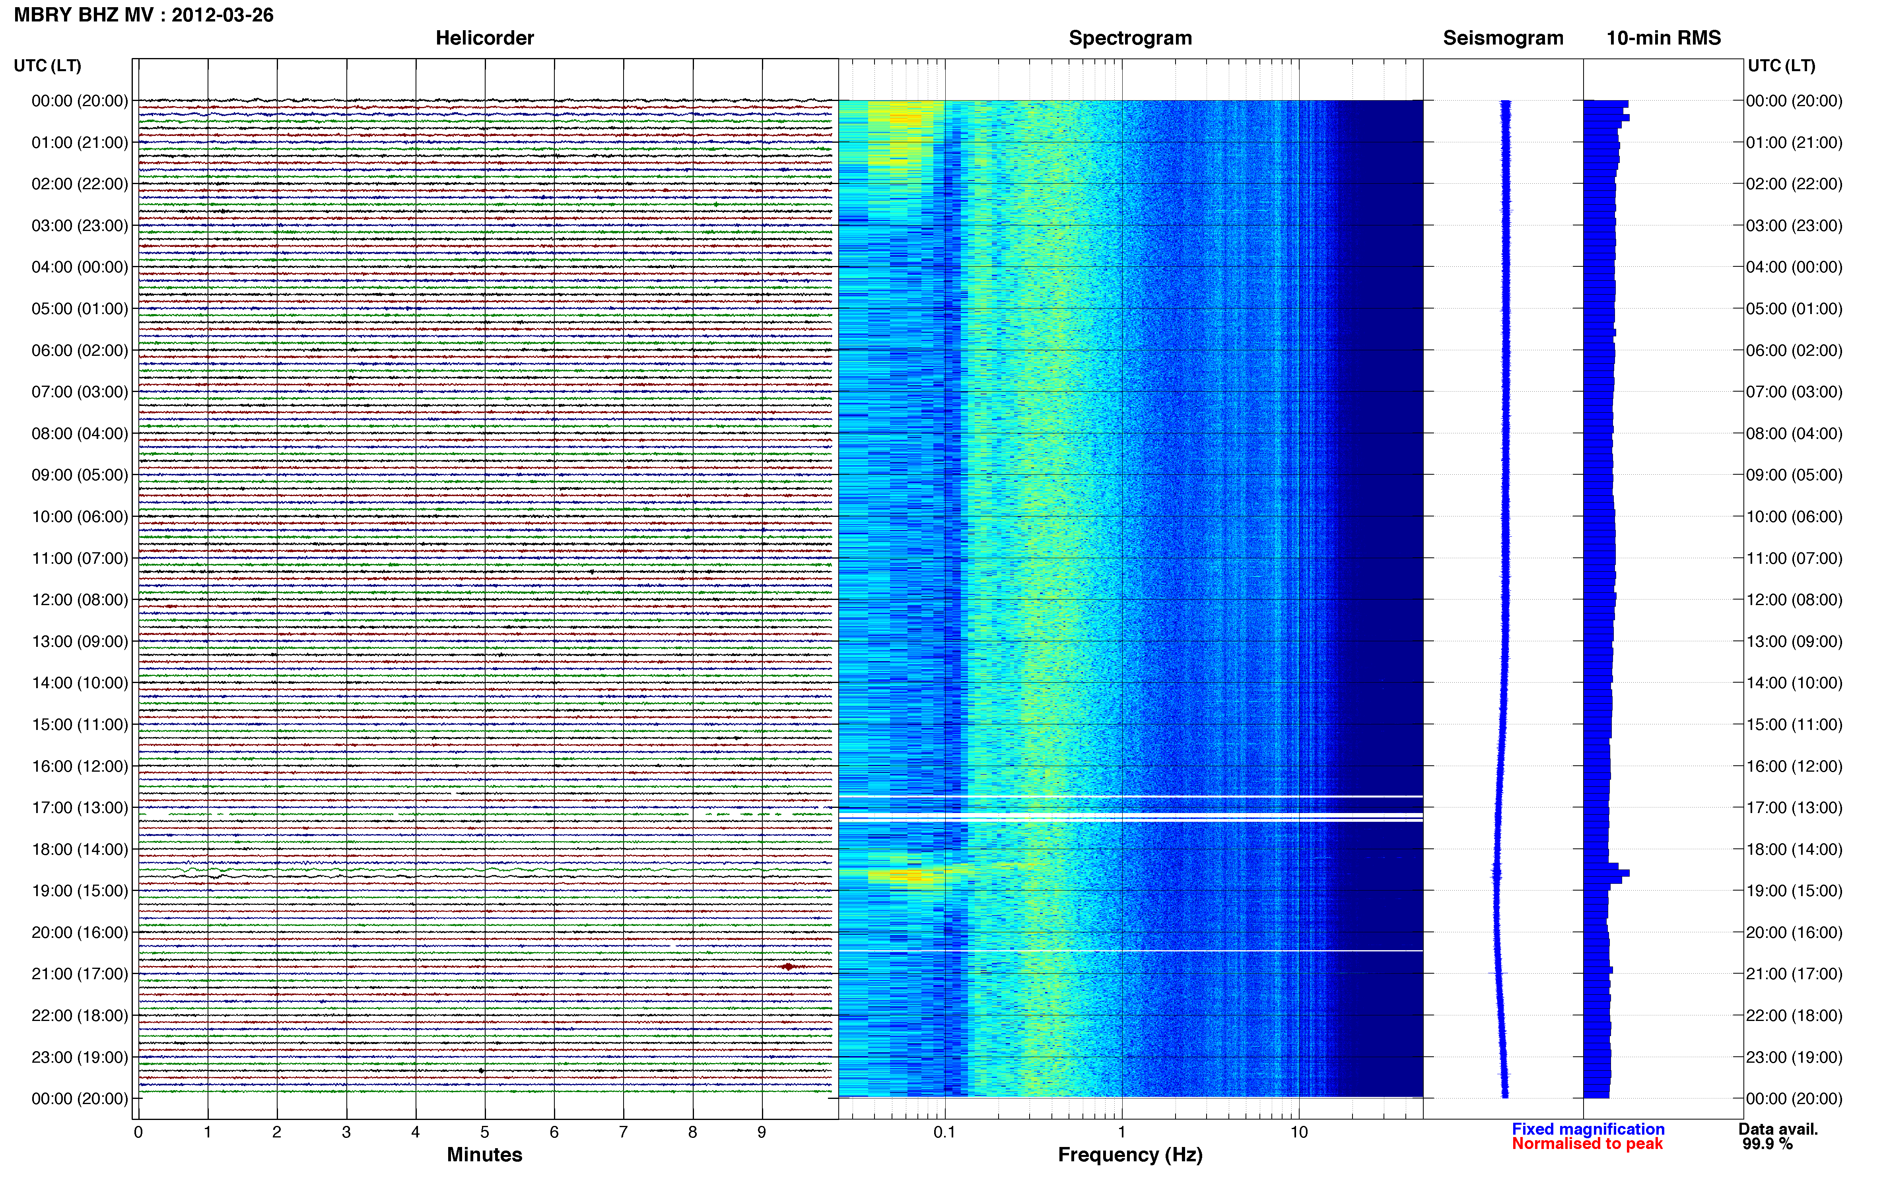
Task: Click the '10-min RMS' panel heading
Action: pos(1663,38)
